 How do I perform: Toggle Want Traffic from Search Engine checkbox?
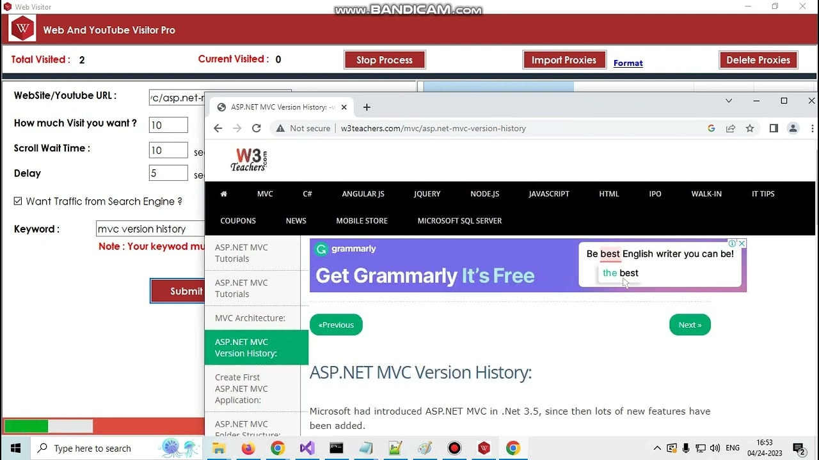[18, 201]
